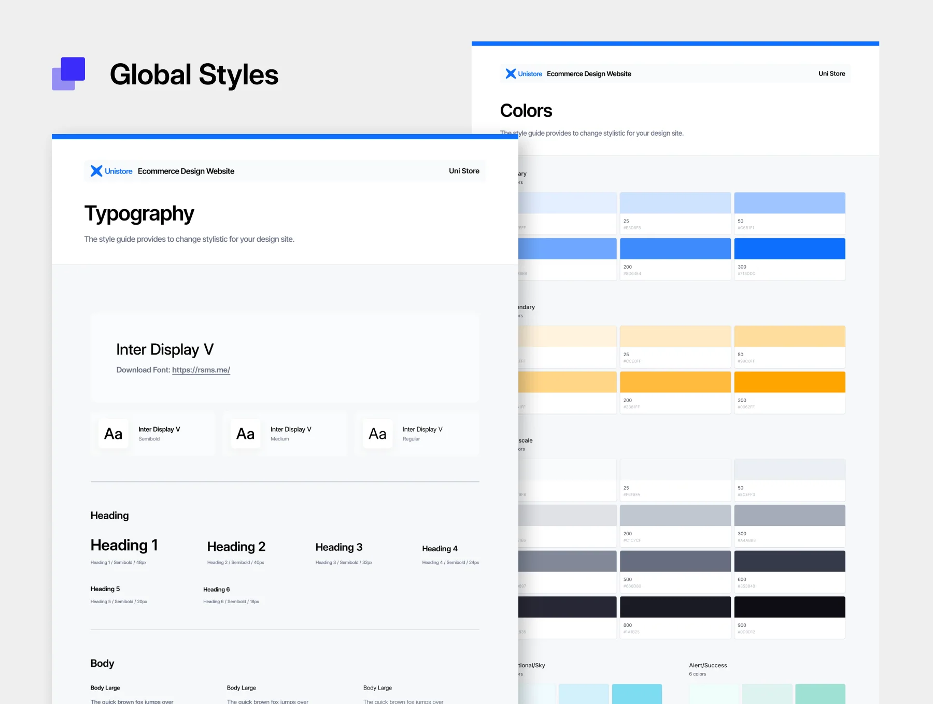Viewport: 933px width, 704px height.
Task: Click the overlapping squares Global Styles icon
Action: point(68,74)
